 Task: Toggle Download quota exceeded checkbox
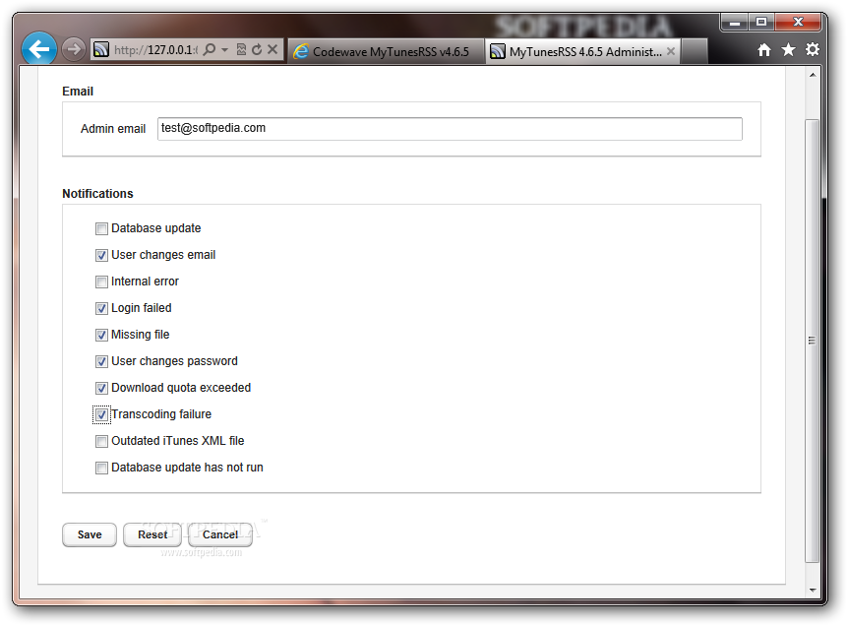101,388
